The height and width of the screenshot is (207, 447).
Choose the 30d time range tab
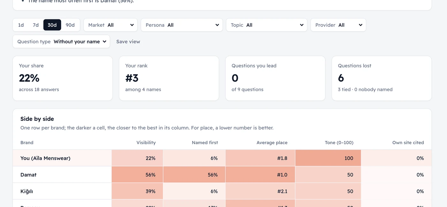coord(52,25)
